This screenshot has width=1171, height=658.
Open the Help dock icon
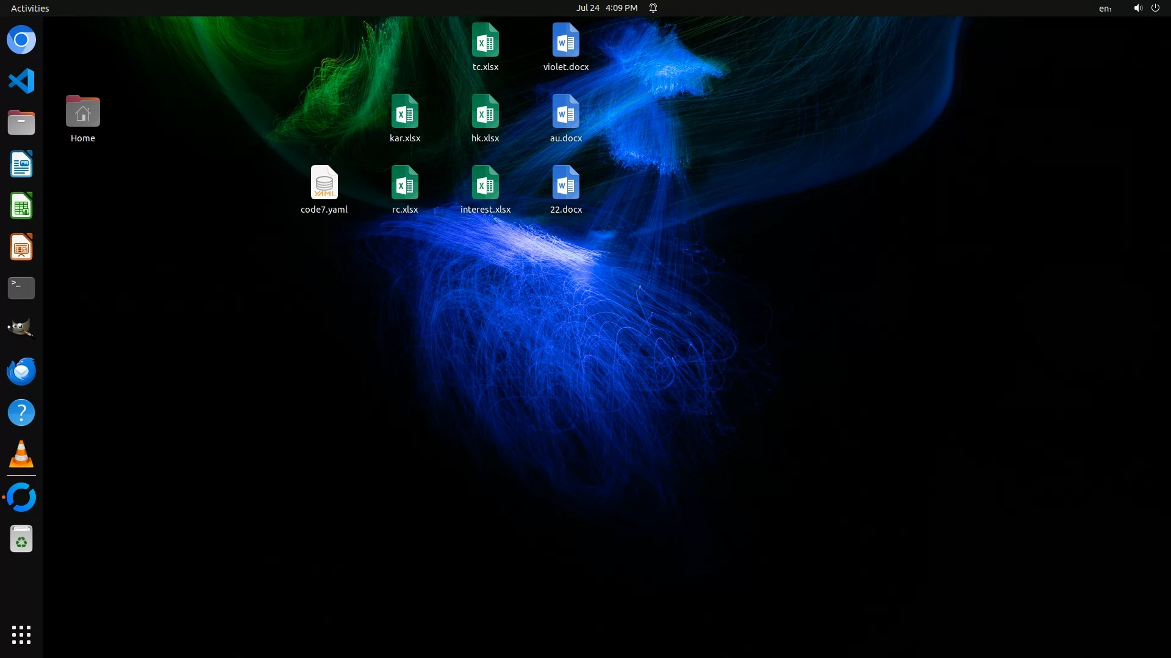[21, 412]
